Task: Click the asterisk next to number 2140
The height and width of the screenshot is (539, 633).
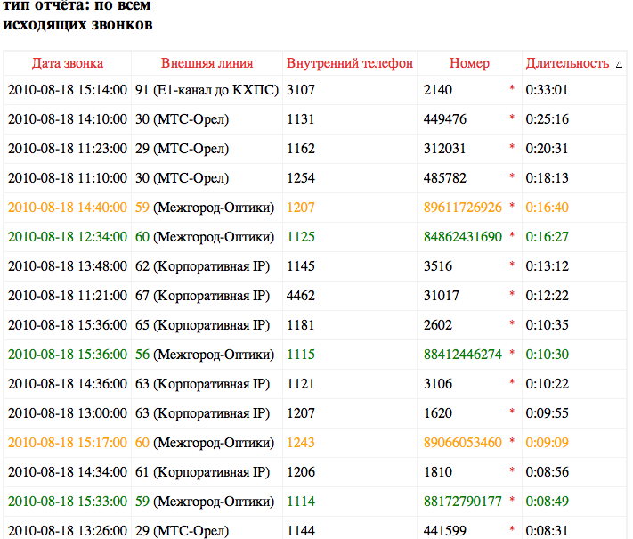Action: pyautogui.click(x=511, y=90)
